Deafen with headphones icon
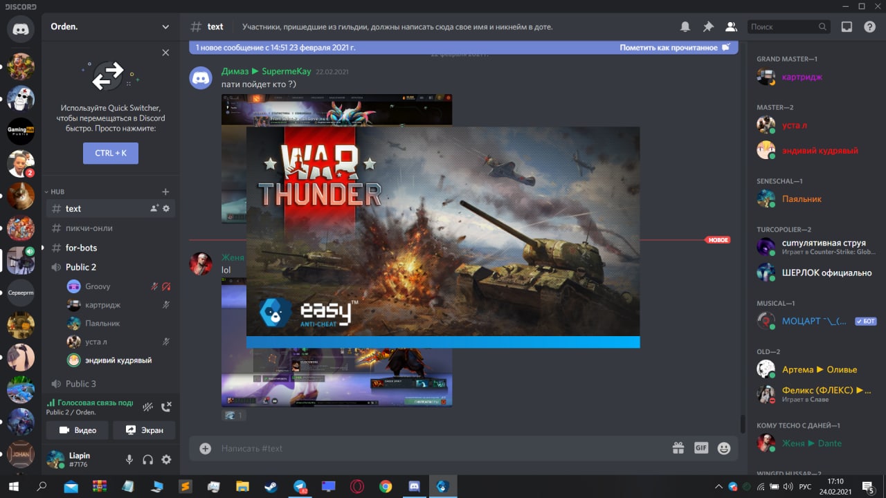 coord(147,459)
